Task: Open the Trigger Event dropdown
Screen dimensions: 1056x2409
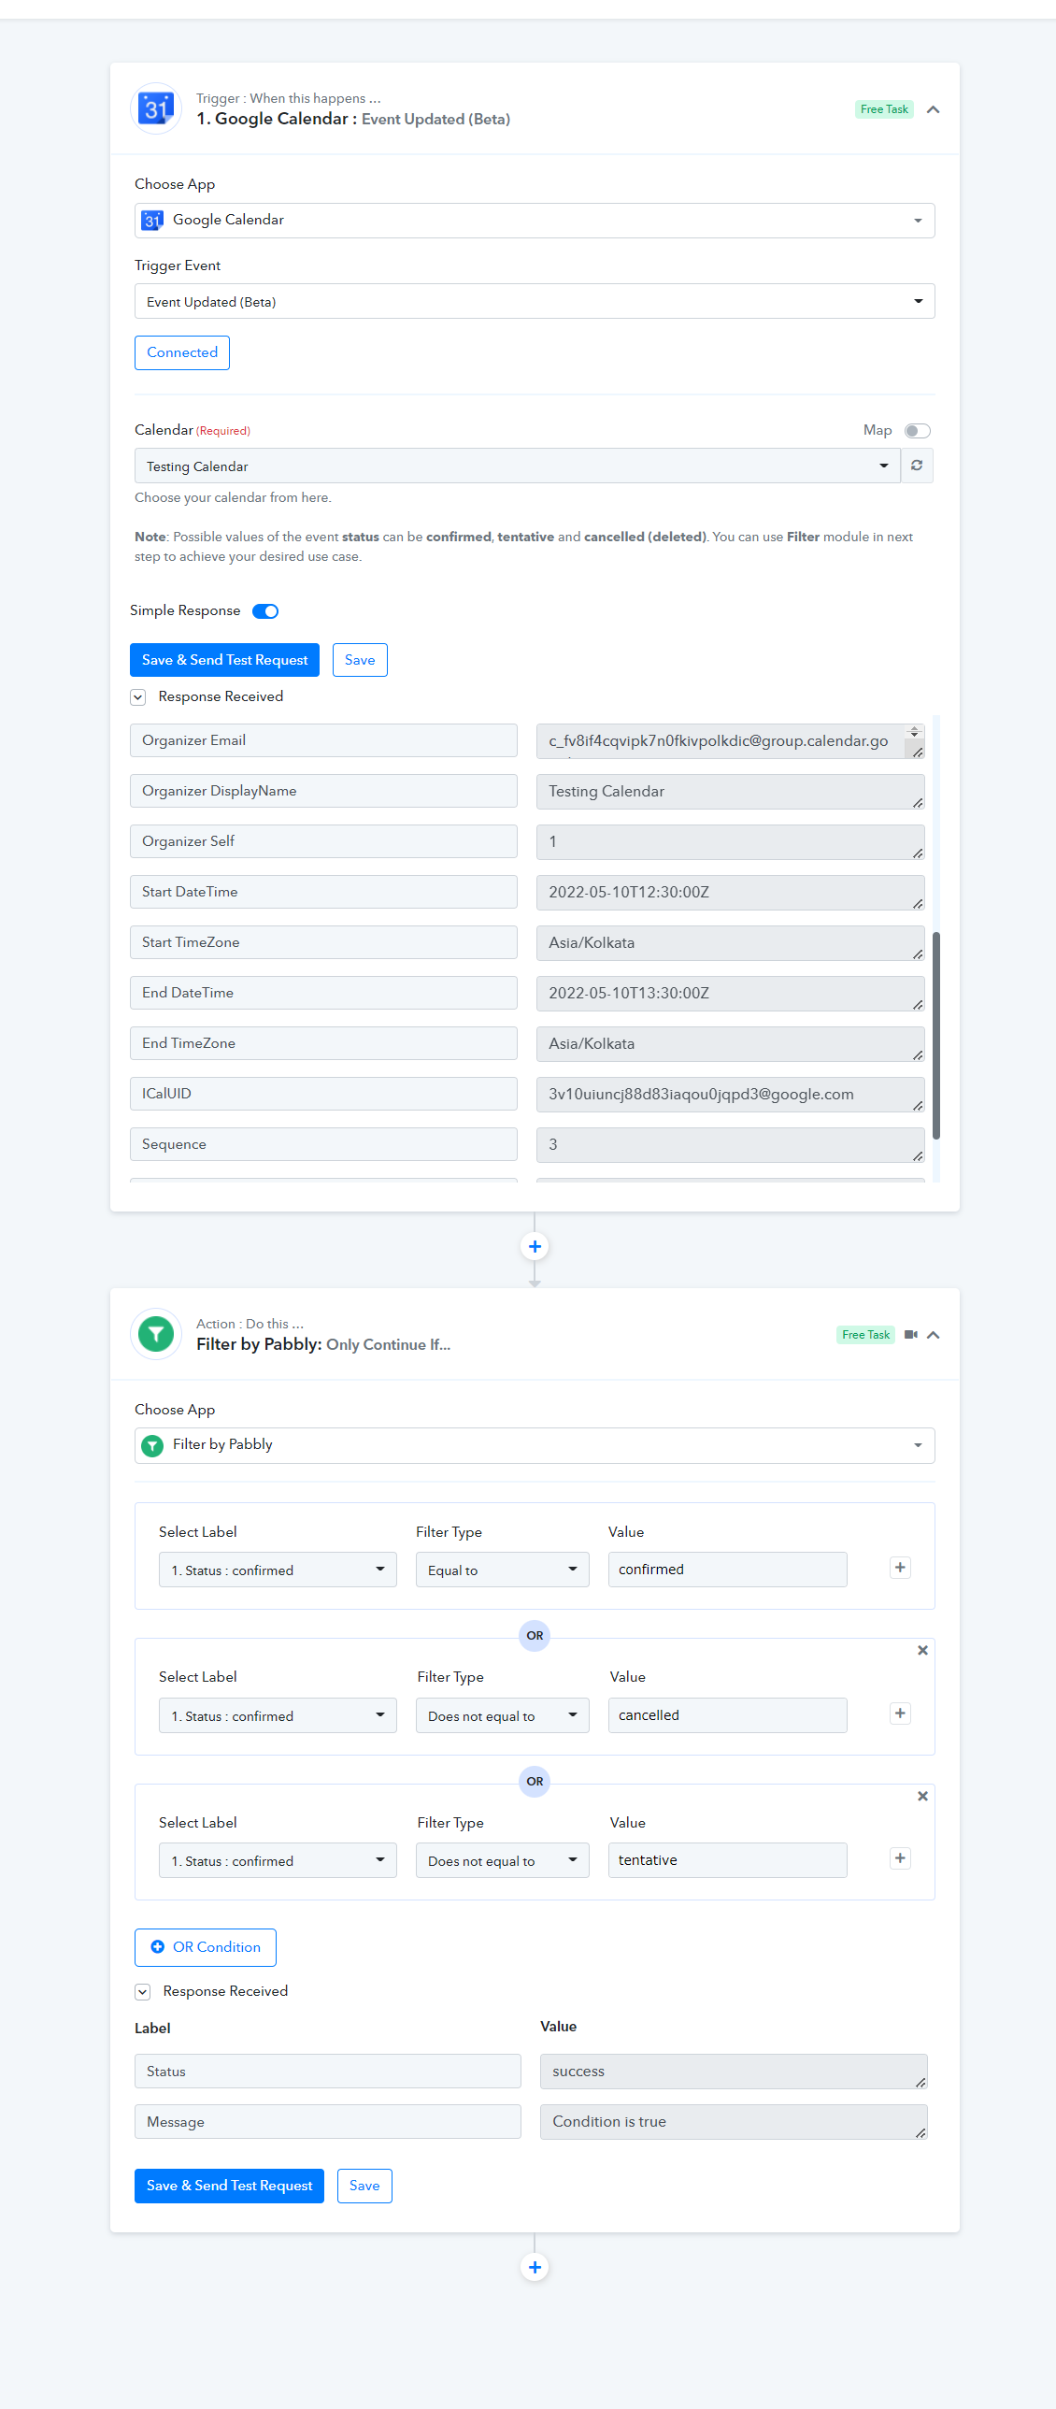Action: point(535,301)
